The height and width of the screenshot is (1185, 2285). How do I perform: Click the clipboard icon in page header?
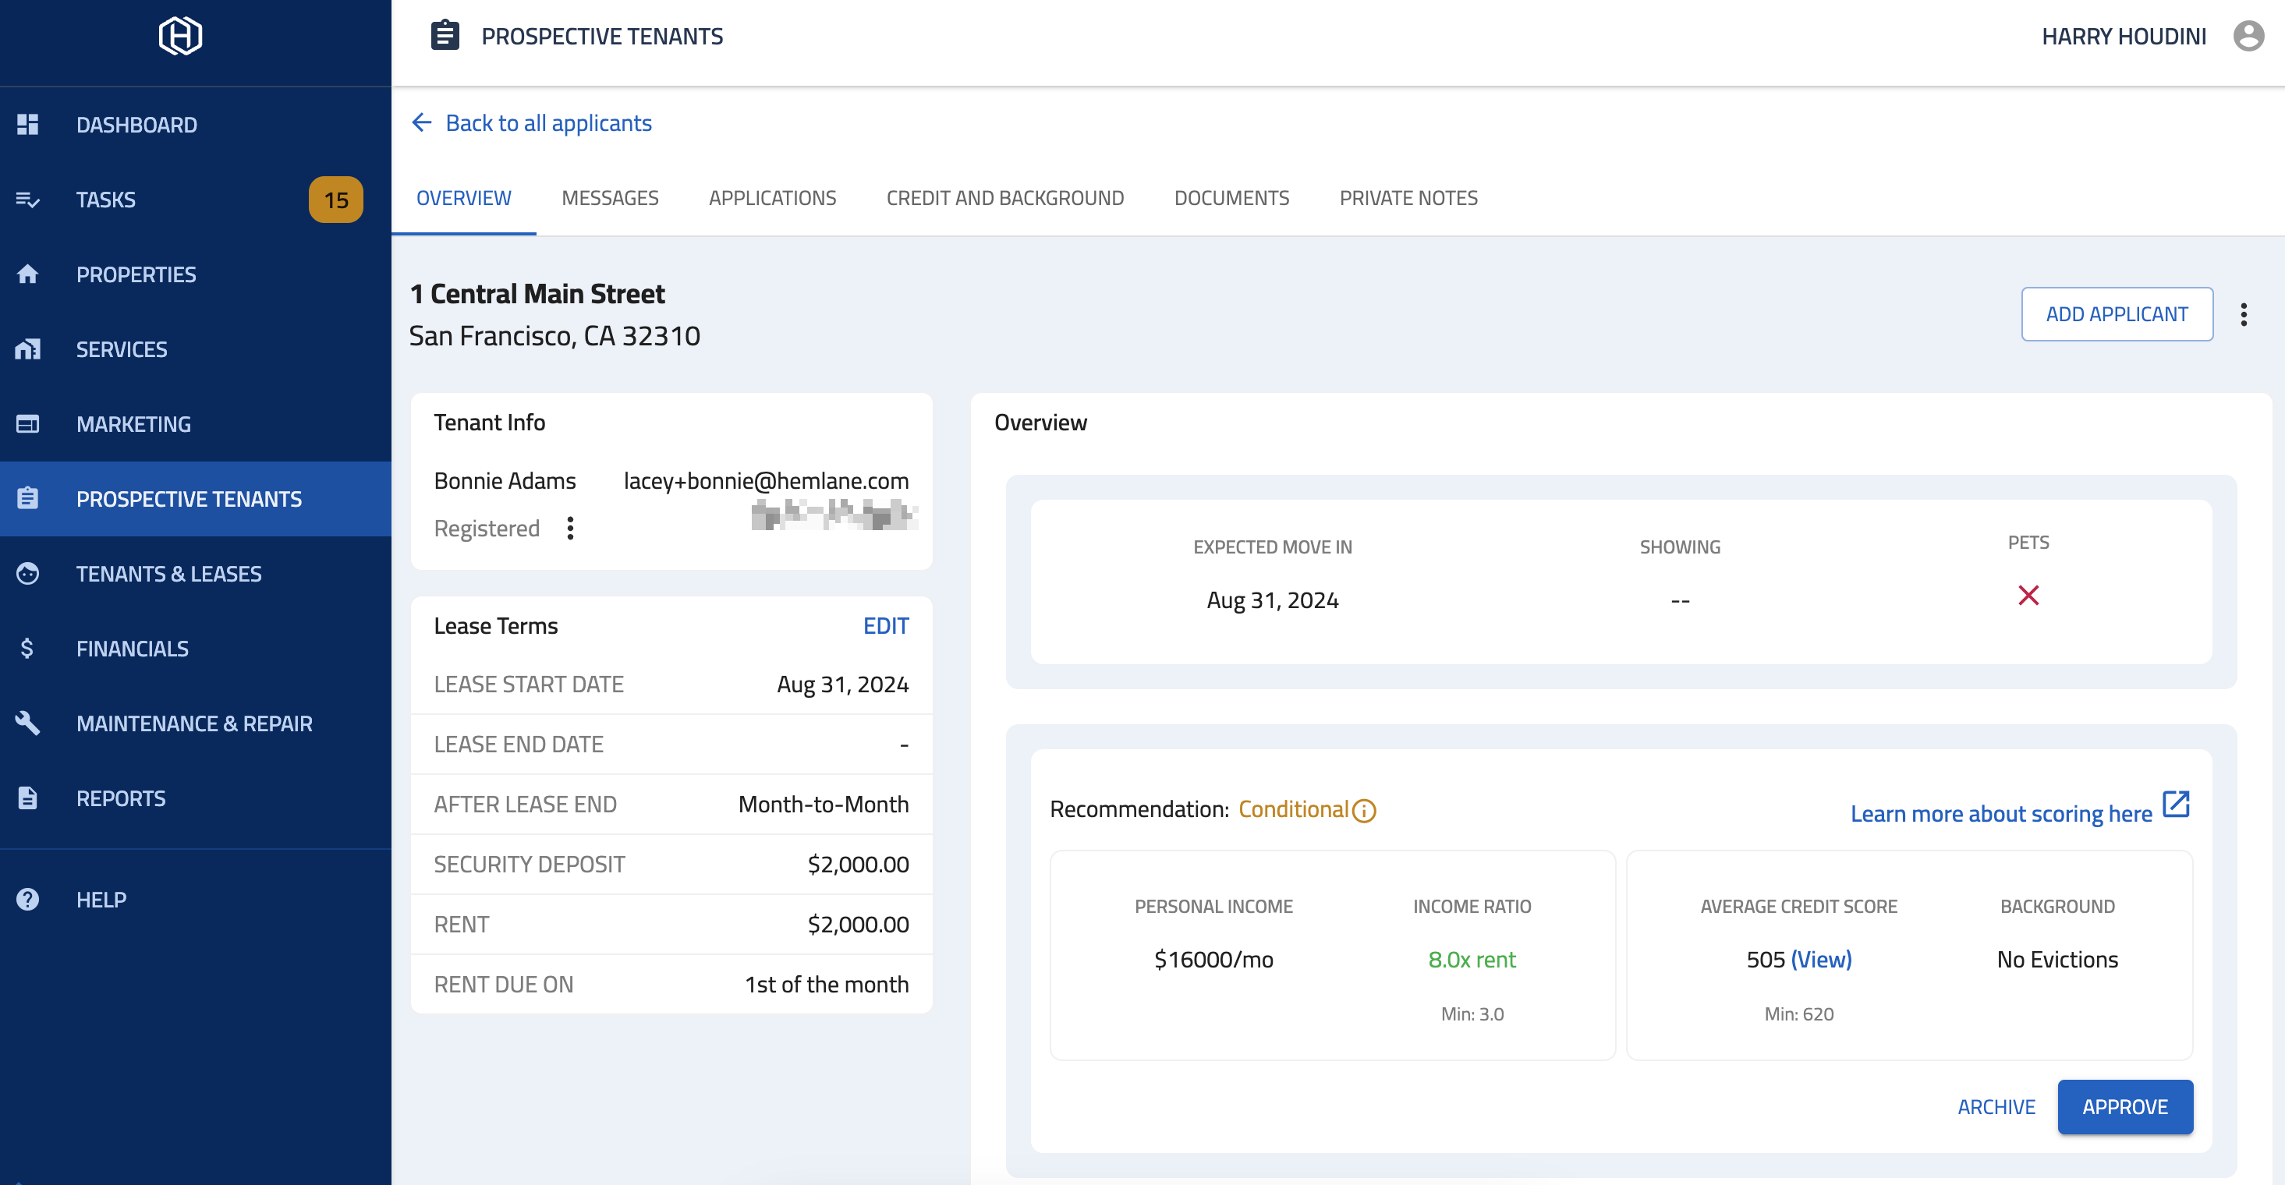click(445, 37)
